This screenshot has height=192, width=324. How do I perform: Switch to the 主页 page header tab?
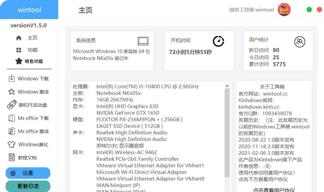[x=85, y=10]
